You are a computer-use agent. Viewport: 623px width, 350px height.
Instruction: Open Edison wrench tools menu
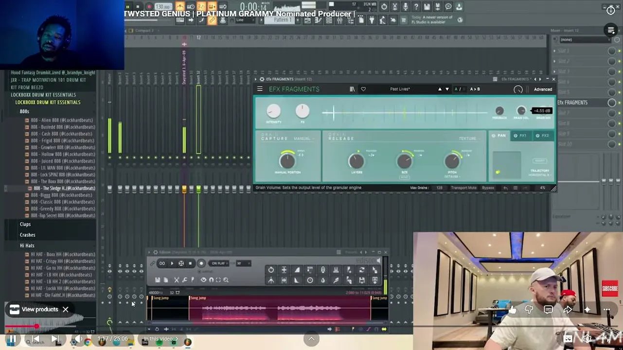[184, 280]
